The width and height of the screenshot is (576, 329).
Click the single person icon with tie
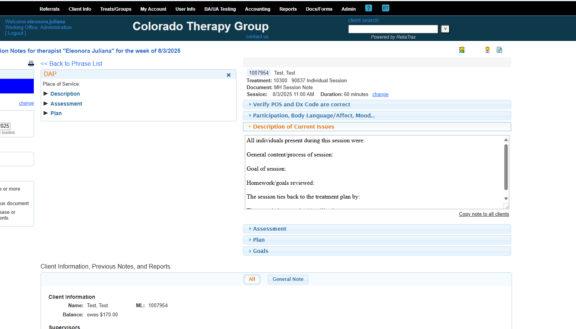[x=487, y=50]
